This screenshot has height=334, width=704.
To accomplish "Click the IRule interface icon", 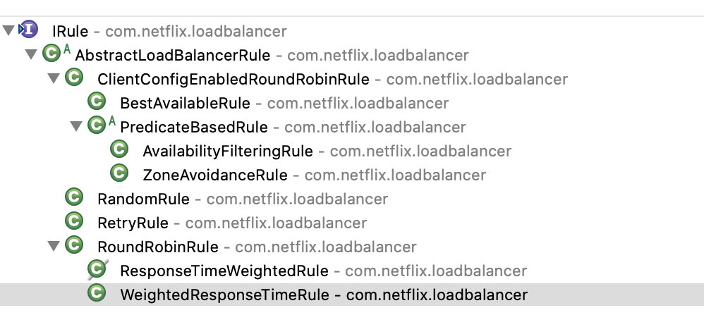I will (x=28, y=30).
